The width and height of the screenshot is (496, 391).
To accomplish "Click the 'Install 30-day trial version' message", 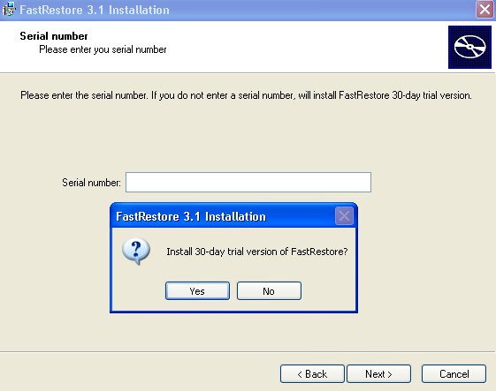I will pyautogui.click(x=257, y=252).
